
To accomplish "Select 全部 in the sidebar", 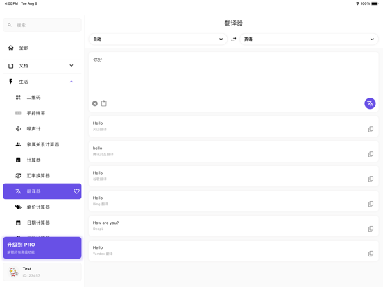I will [x=42, y=48].
